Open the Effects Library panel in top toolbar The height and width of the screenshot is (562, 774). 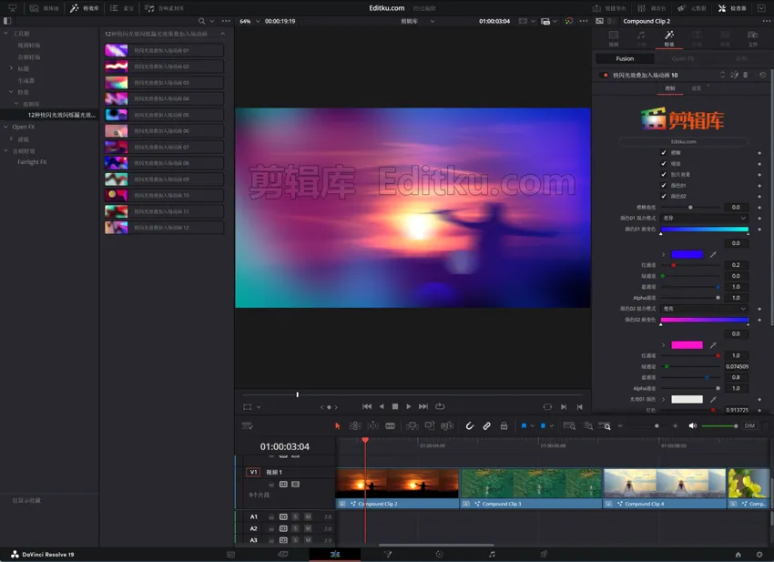pos(85,8)
